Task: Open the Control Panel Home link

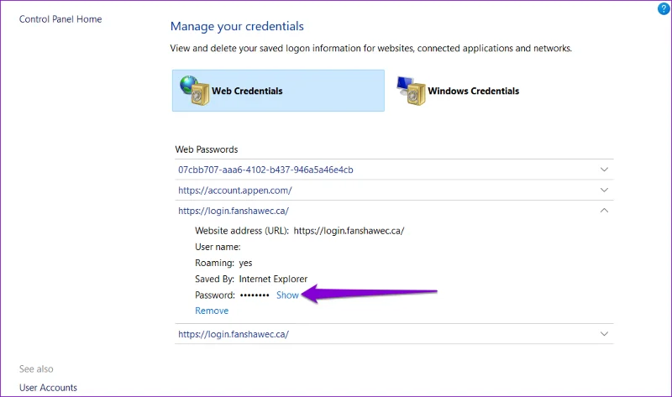Action: point(60,19)
